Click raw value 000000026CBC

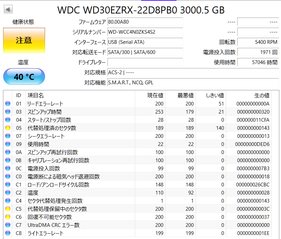[253, 184]
